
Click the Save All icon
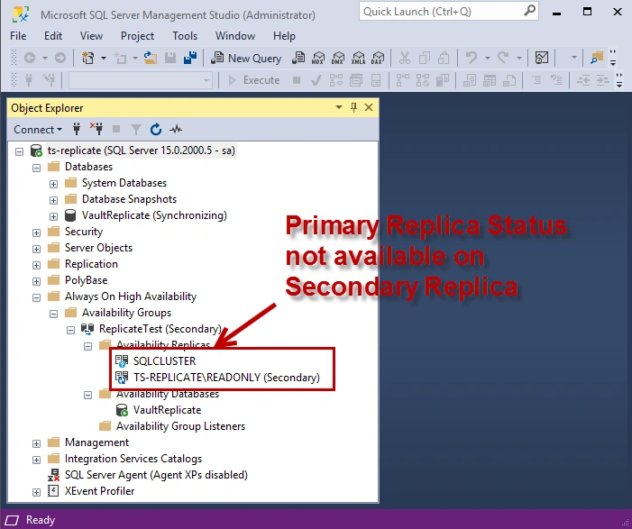[x=190, y=58]
